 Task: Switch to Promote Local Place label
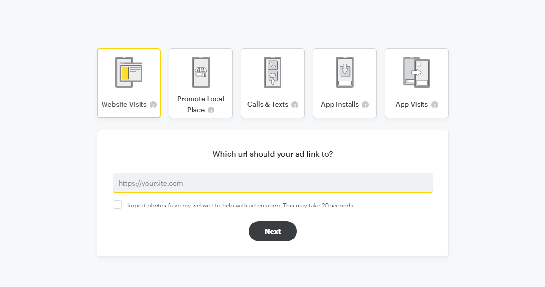click(x=201, y=104)
